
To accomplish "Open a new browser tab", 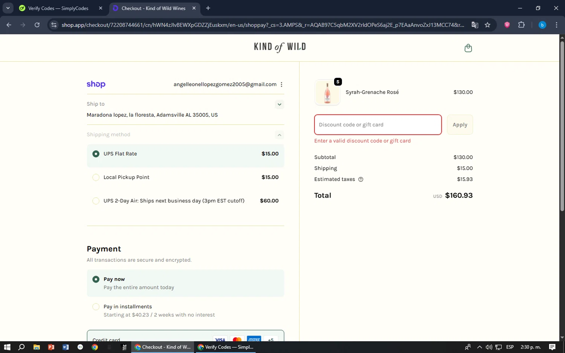I will click(208, 8).
